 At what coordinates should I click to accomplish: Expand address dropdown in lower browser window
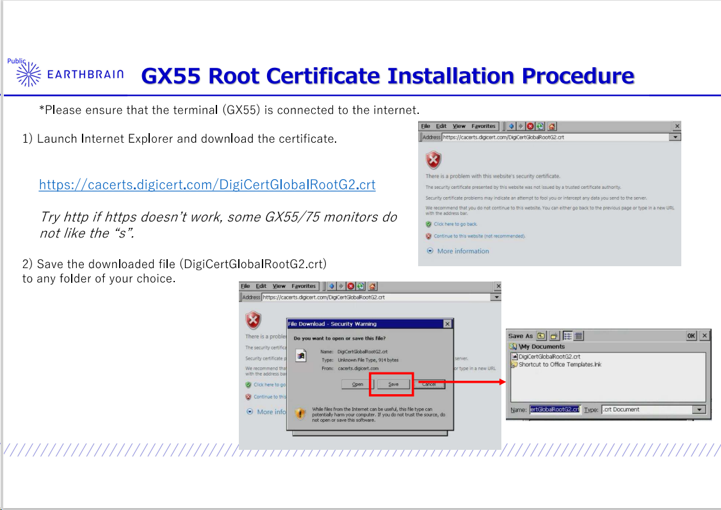click(x=496, y=298)
